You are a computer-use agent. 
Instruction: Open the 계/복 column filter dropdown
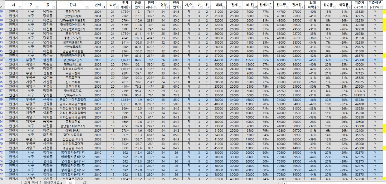pyautogui.click(x=193, y=7)
